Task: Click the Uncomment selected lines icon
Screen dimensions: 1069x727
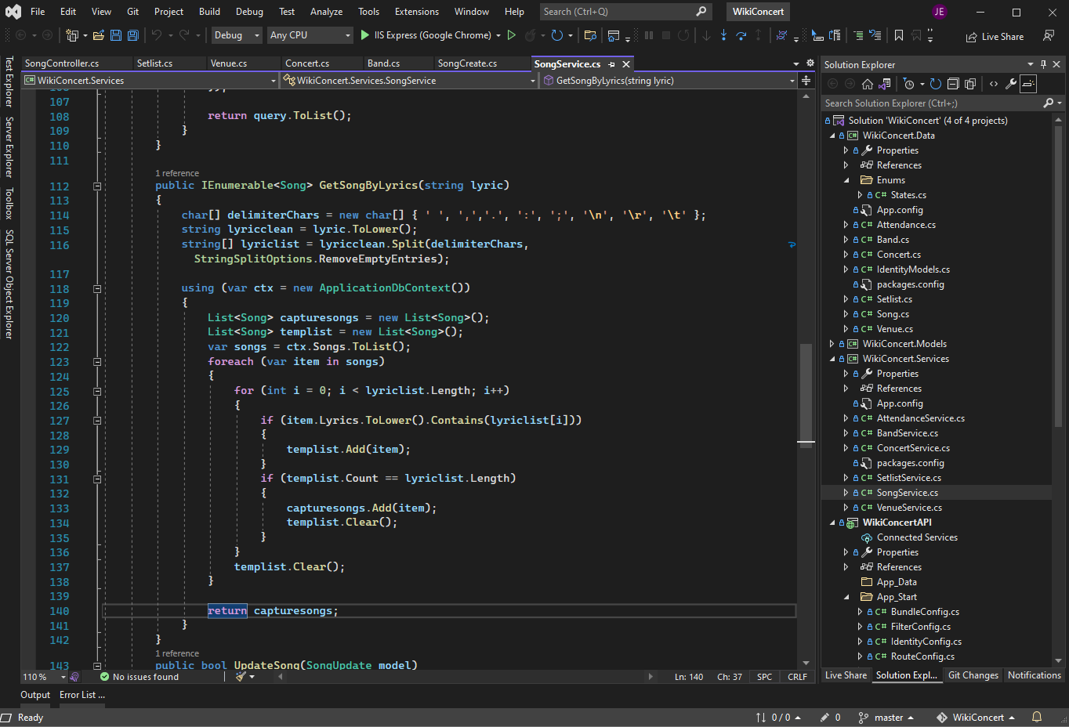Action: pyautogui.click(x=875, y=35)
